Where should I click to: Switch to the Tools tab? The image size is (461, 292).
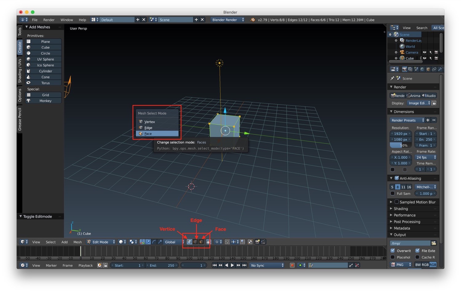click(x=20, y=32)
